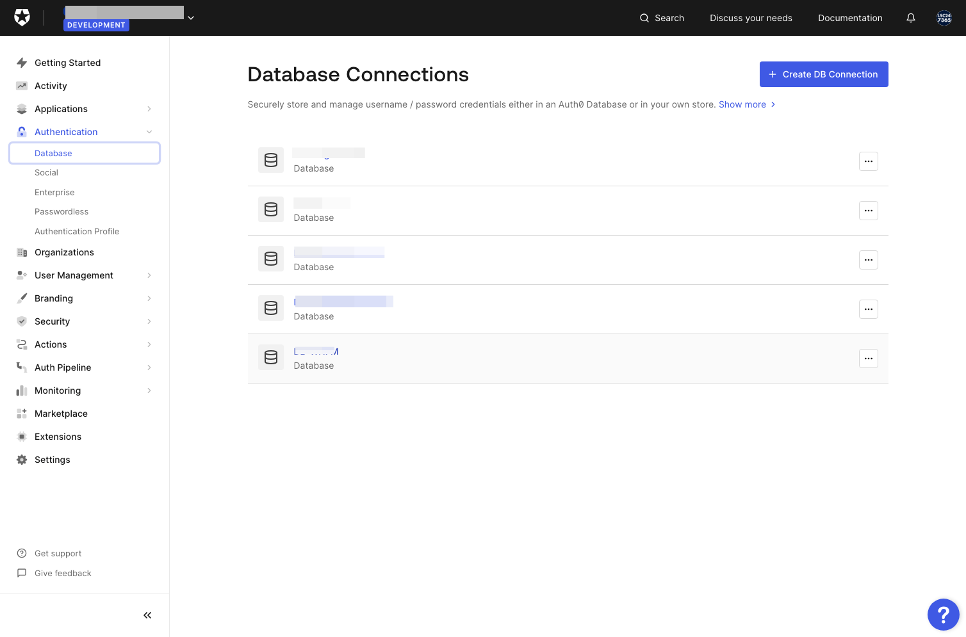Collapse the Authentication section chevron
This screenshot has width=966, height=637.
click(149, 132)
